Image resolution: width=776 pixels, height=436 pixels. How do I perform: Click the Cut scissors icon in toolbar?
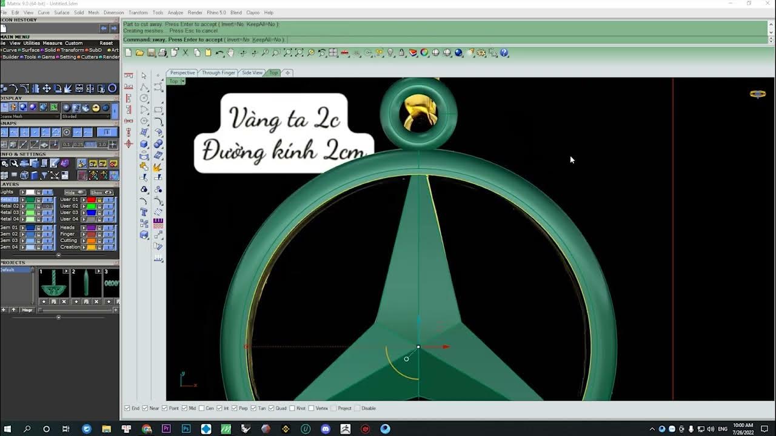coord(186,53)
